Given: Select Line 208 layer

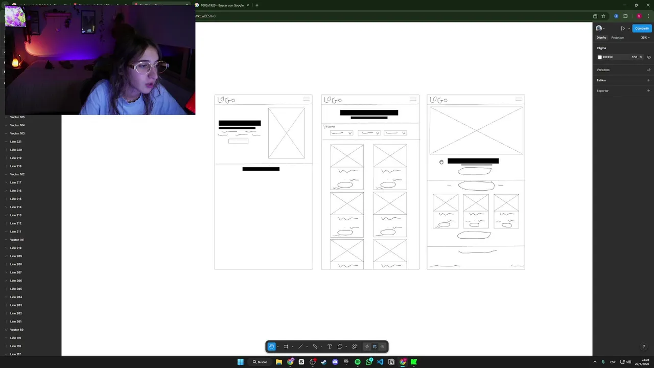Looking at the screenshot, I should tap(16, 264).
